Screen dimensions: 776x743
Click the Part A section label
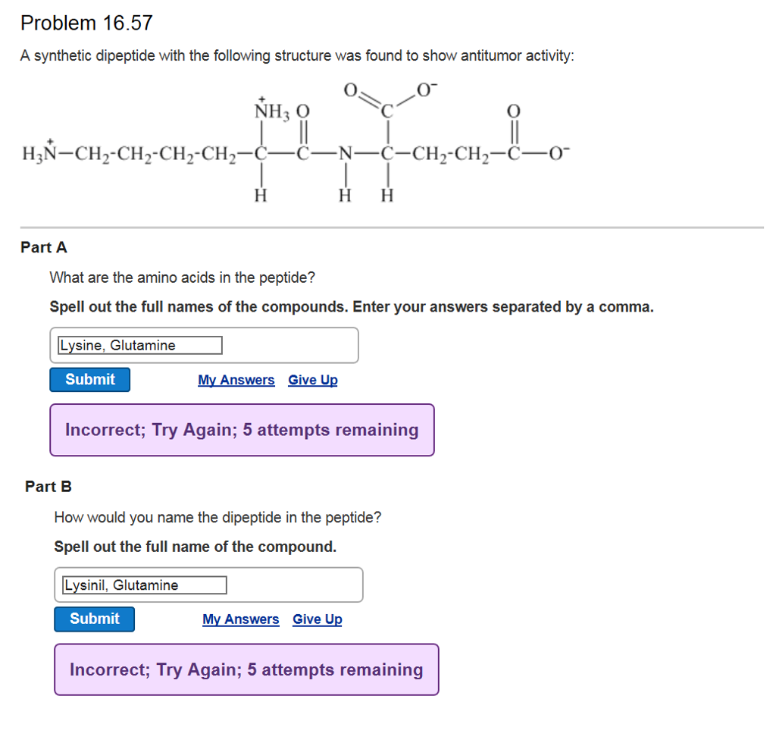click(x=42, y=247)
